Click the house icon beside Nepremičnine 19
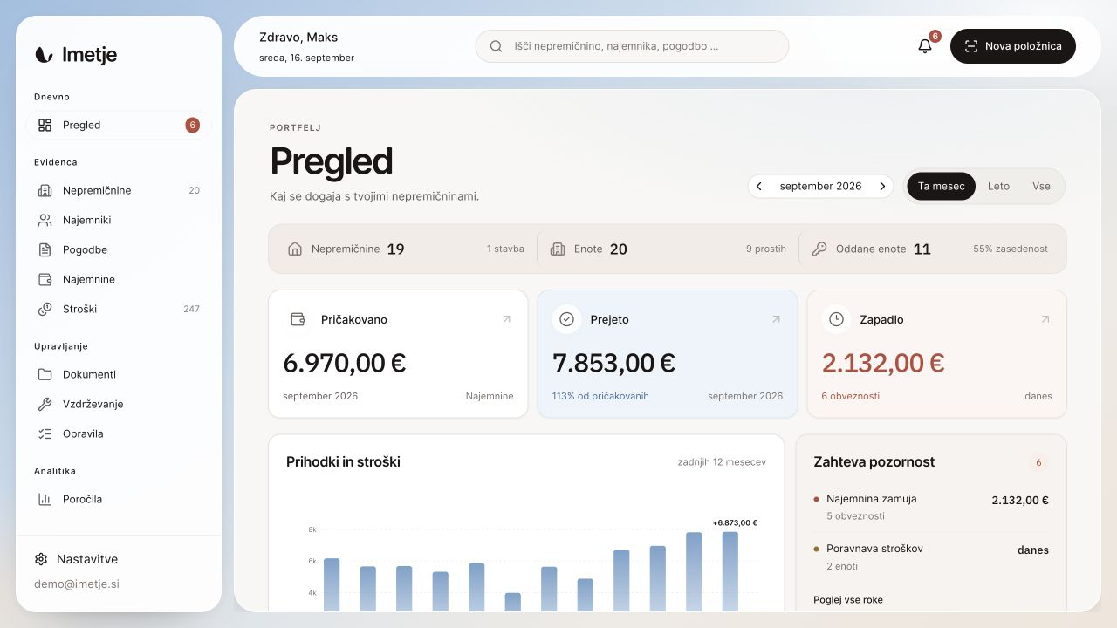Screen dimensions: 1117x628 (x=295, y=249)
